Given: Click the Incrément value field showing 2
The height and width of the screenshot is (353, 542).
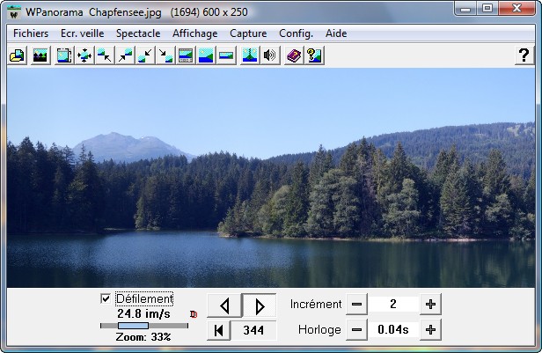Looking at the screenshot, I should (x=393, y=305).
